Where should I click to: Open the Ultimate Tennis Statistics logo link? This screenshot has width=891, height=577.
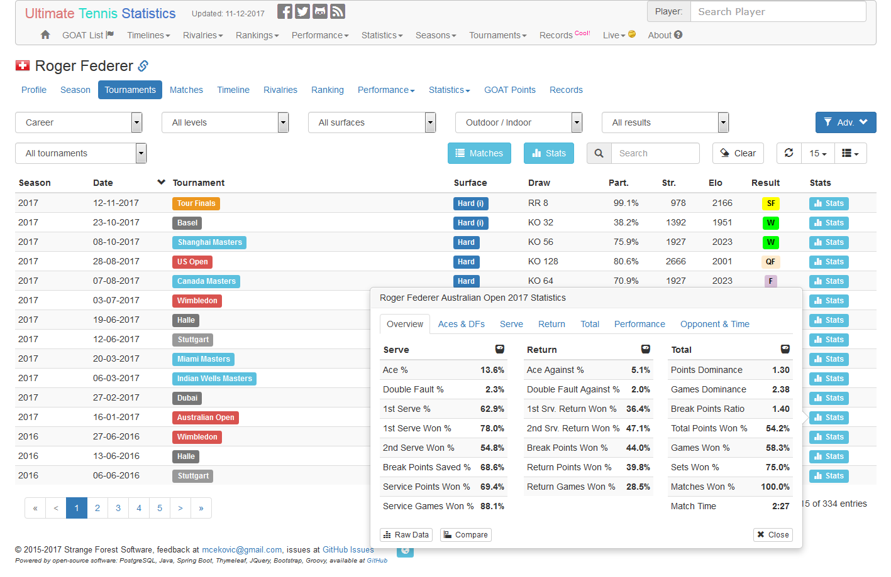101,13
